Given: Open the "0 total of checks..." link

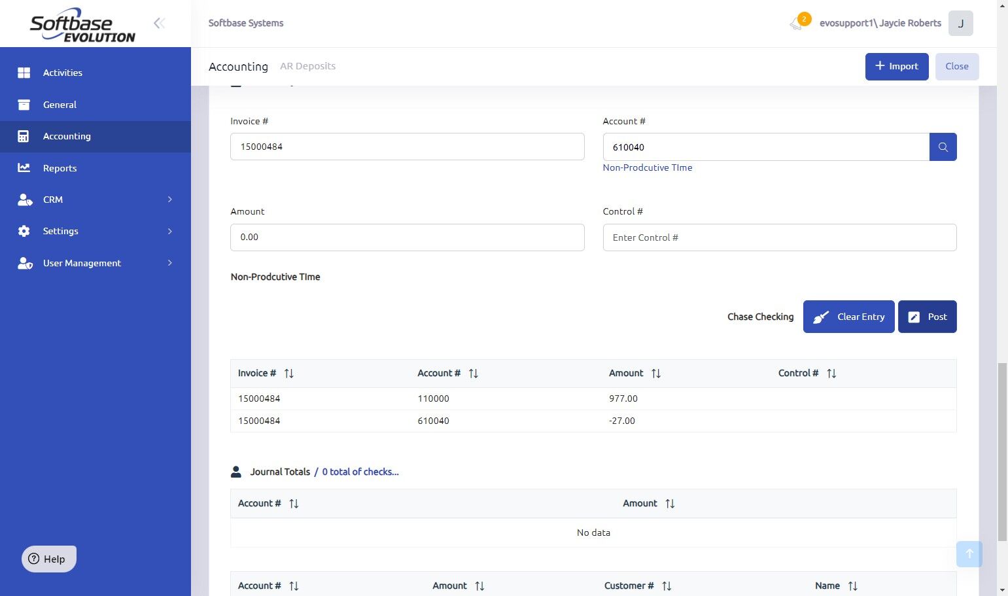Looking at the screenshot, I should click(x=360, y=472).
